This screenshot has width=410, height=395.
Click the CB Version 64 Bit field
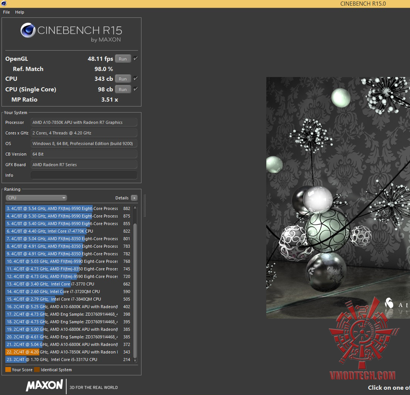[84, 154]
